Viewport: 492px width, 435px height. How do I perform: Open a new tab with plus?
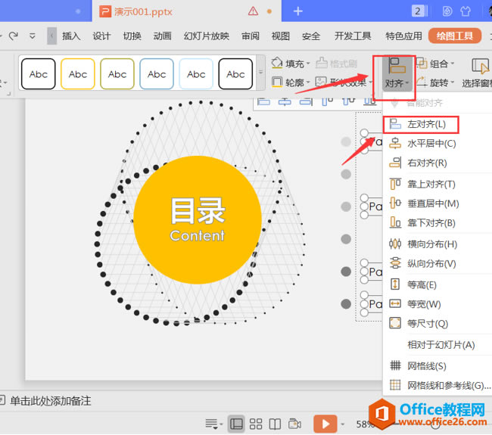[x=297, y=11]
